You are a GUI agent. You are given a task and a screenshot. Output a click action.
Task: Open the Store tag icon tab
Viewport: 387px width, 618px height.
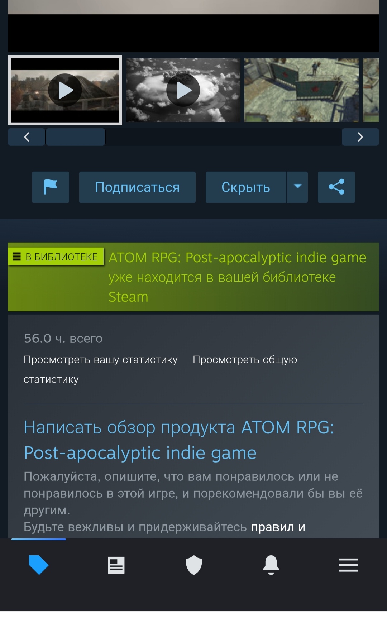[x=39, y=565]
